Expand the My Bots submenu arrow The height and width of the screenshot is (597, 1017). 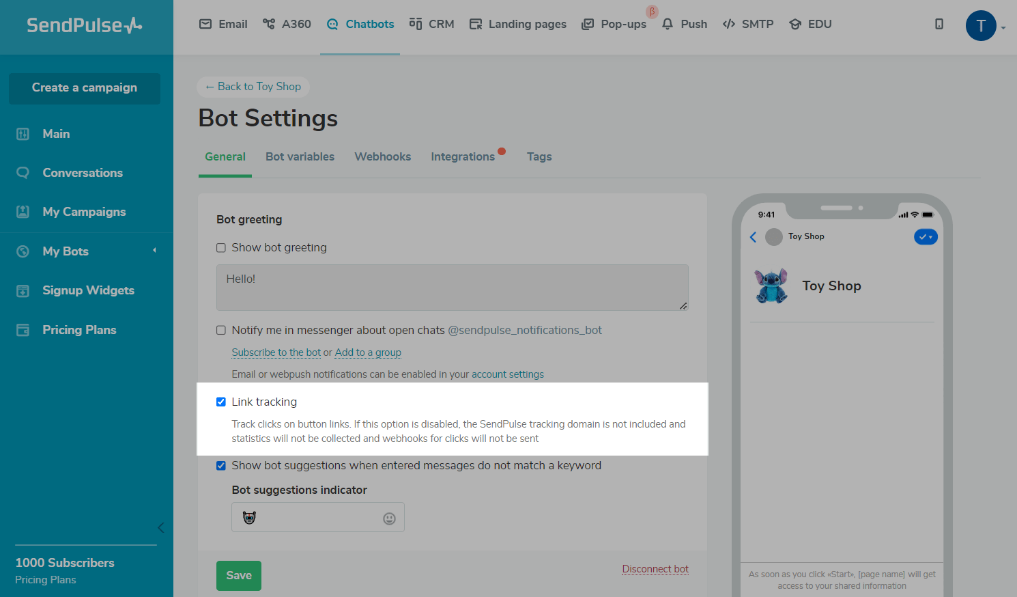point(154,251)
